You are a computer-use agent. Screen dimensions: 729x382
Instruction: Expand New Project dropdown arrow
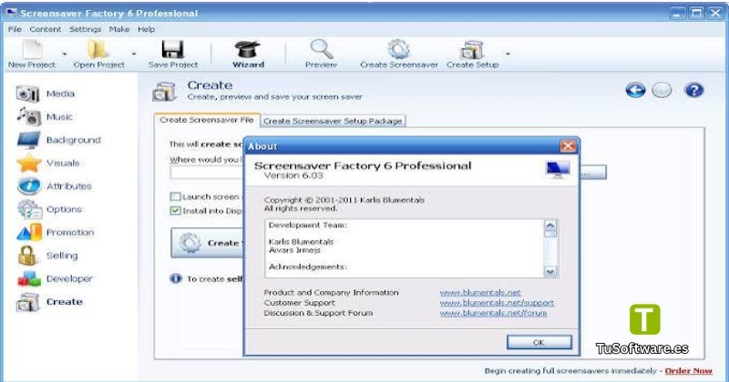click(65, 54)
